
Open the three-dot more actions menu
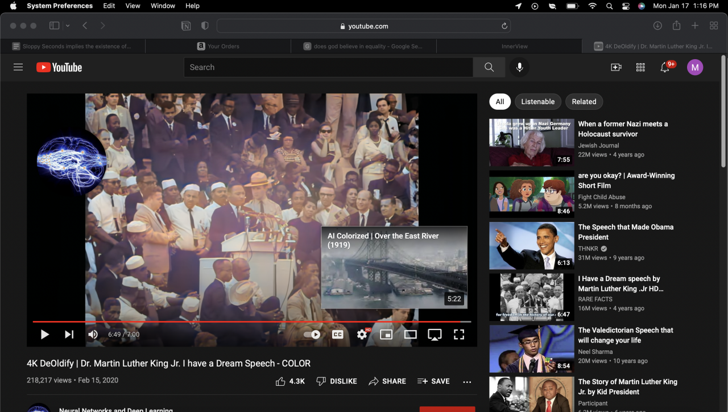[467, 382]
